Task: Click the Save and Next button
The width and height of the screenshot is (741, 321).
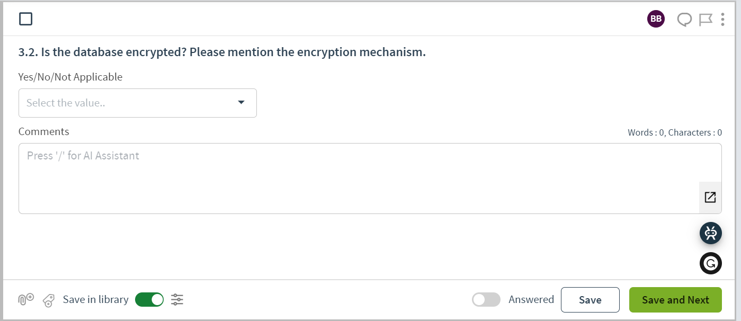Action: [675, 300]
